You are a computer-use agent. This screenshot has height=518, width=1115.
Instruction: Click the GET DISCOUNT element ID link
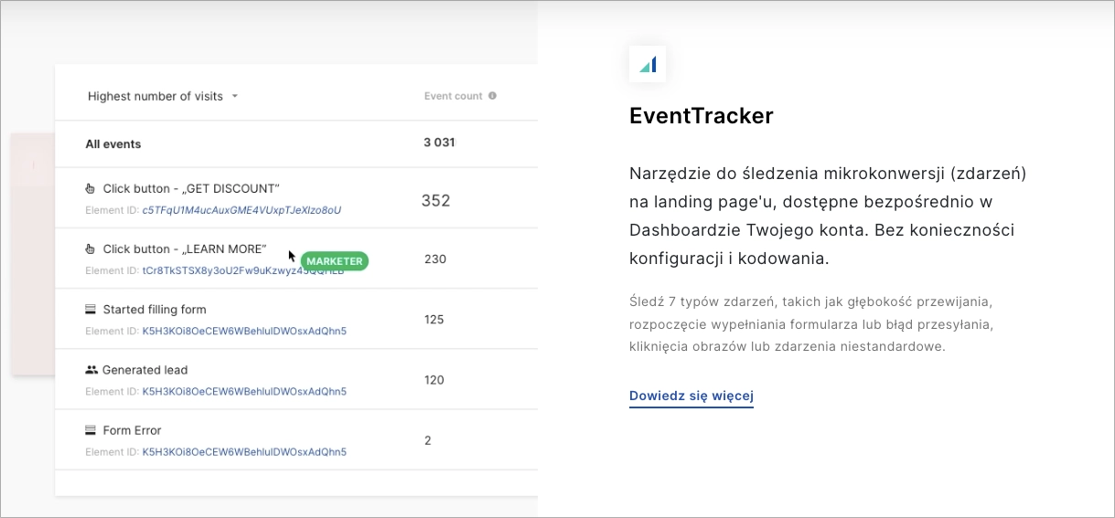[x=241, y=210]
